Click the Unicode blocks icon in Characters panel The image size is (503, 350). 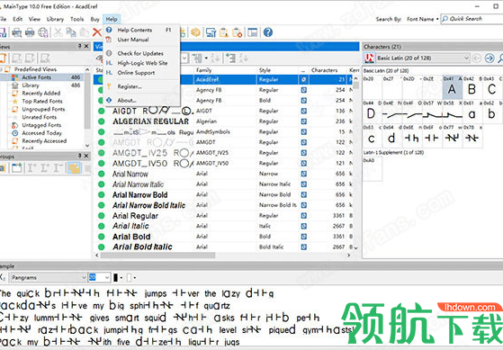click(x=369, y=58)
